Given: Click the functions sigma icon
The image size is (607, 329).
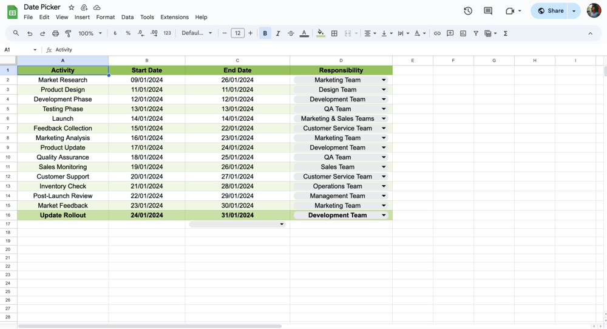Looking at the screenshot, I should (x=506, y=33).
